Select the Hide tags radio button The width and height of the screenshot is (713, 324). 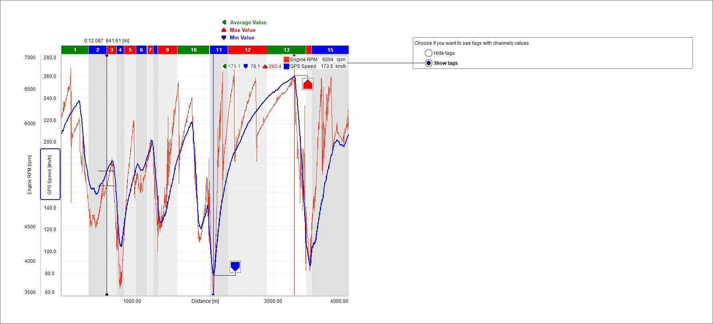pyautogui.click(x=428, y=53)
